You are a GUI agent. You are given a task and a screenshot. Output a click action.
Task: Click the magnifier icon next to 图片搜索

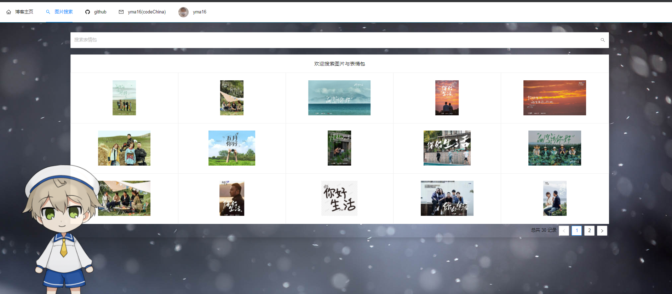tap(48, 12)
